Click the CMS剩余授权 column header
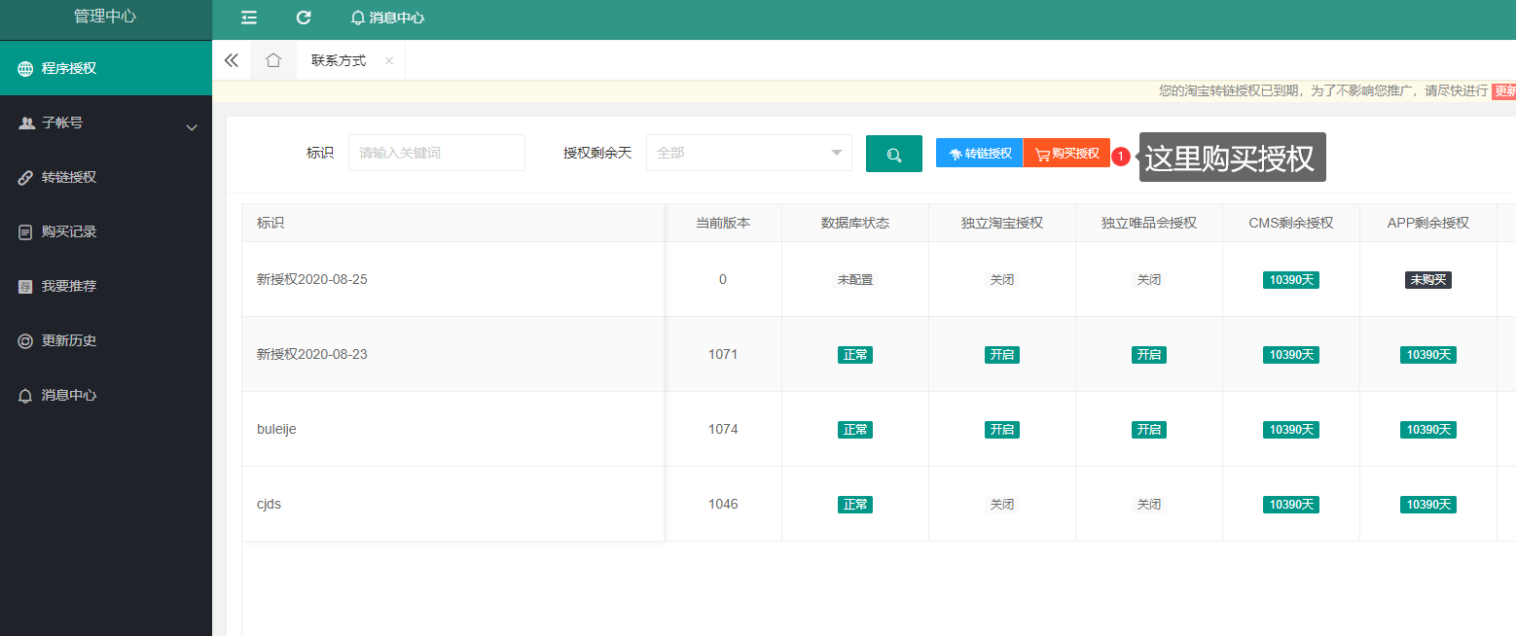The height and width of the screenshot is (636, 1516). tap(1291, 223)
